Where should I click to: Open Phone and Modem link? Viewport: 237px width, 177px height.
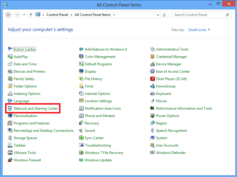tap(100, 116)
